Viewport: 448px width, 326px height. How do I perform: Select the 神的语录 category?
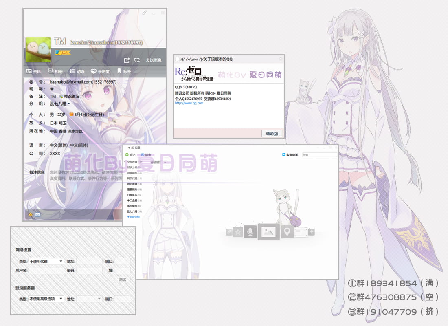tap(134, 184)
